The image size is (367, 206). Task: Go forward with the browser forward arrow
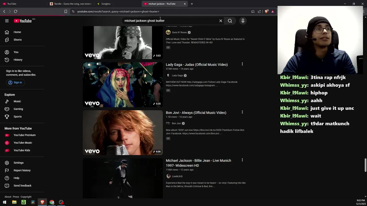(x=10, y=11)
